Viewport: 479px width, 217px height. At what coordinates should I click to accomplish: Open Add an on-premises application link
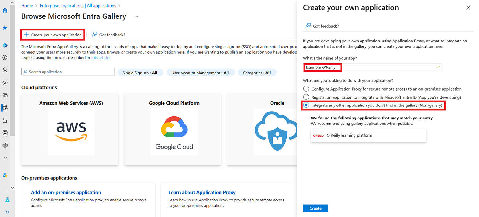(66, 192)
